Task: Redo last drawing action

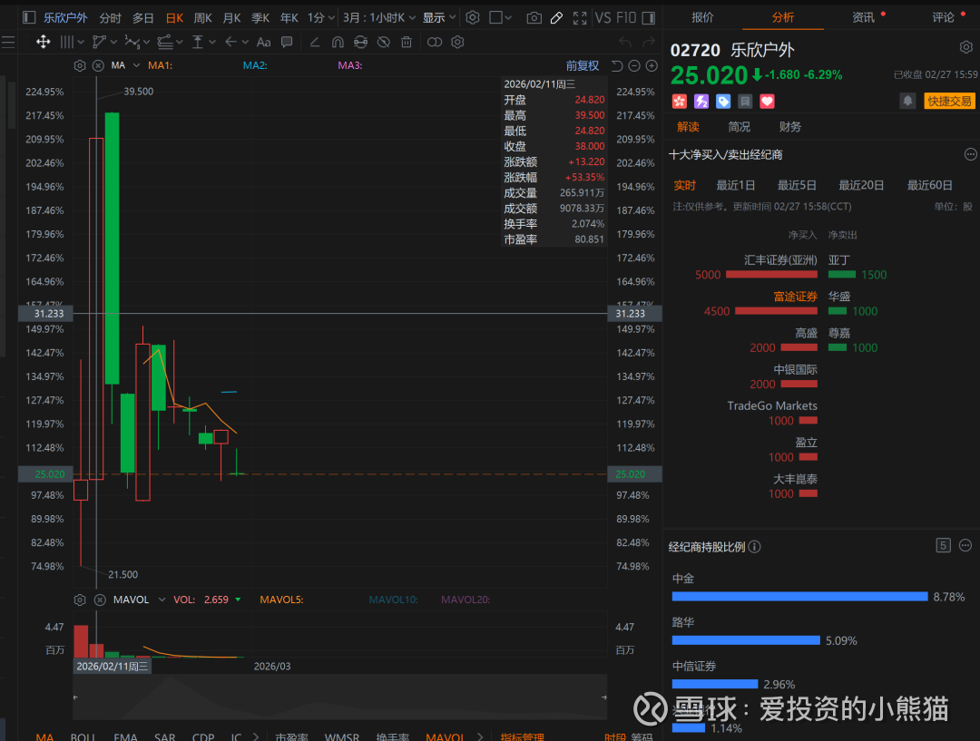Action: [649, 42]
